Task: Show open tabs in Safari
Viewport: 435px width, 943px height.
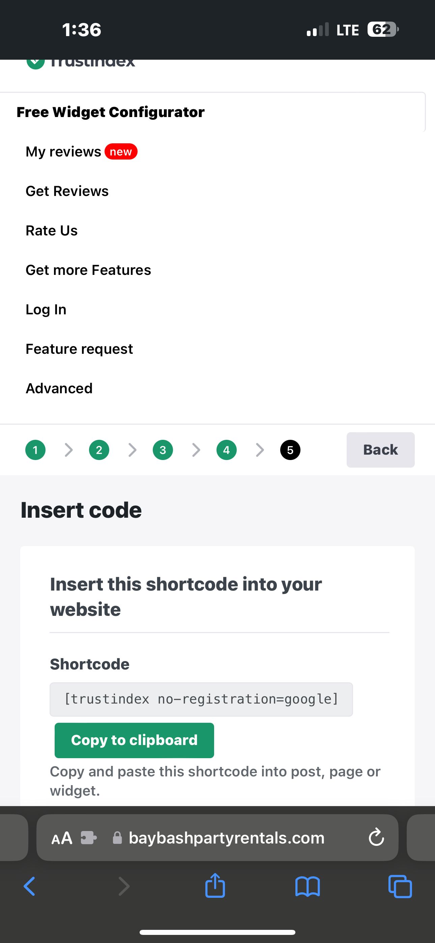Action: click(400, 886)
